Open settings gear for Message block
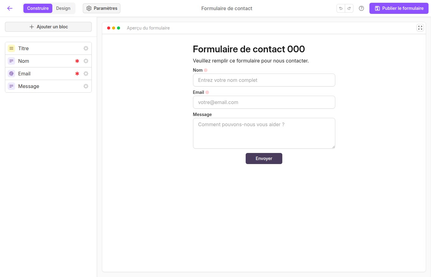The image size is (431, 277). [x=86, y=86]
